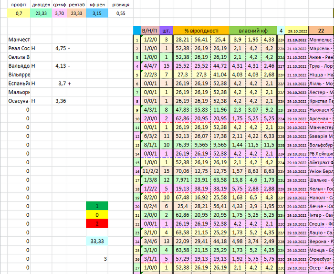Select the 70,06 value in row 16

(183, 171)
